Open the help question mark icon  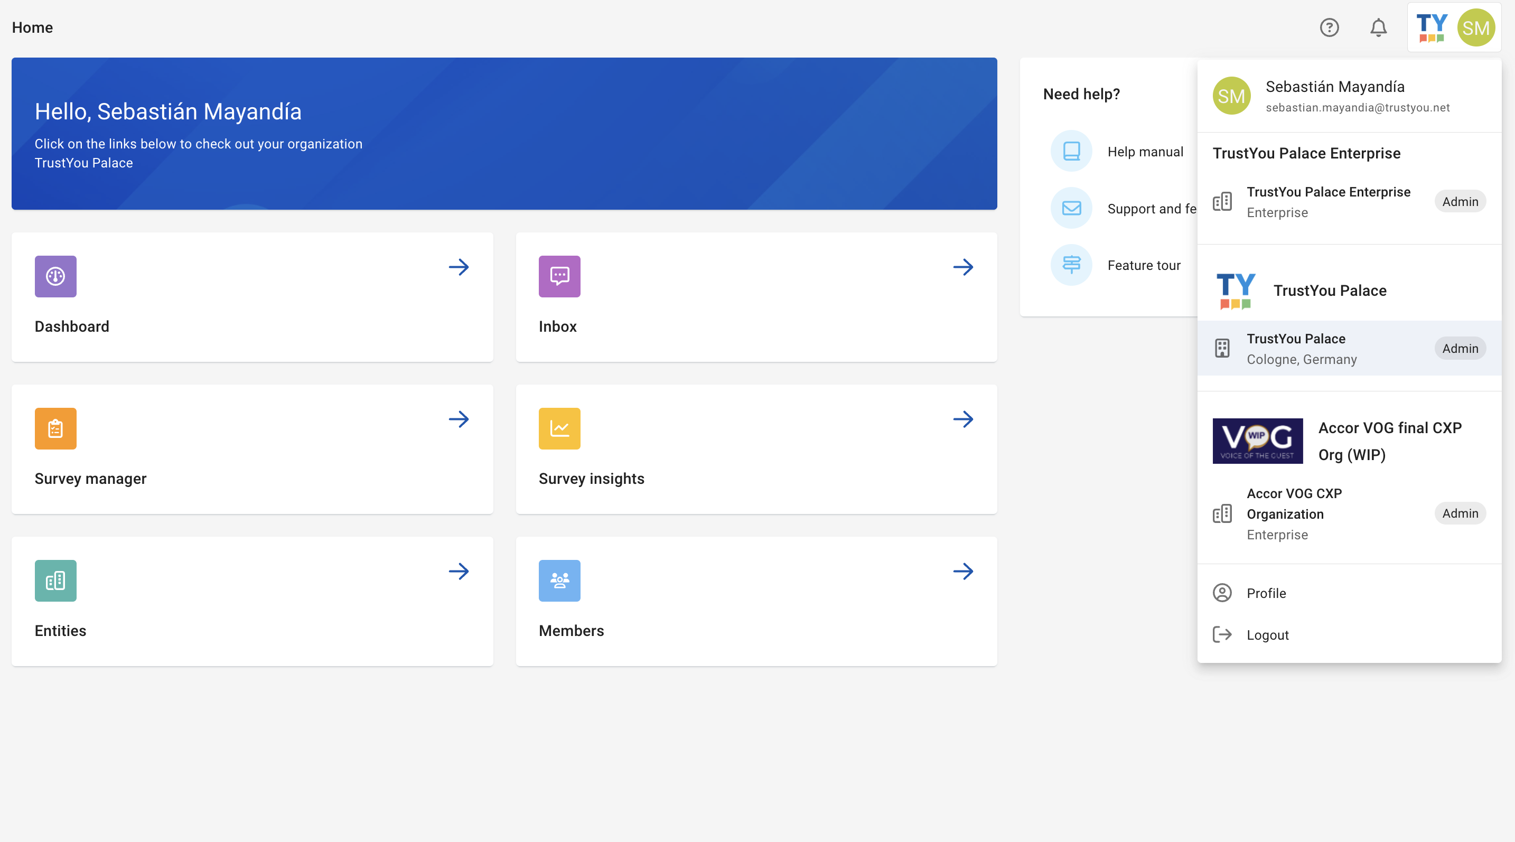coord(1329,27)
